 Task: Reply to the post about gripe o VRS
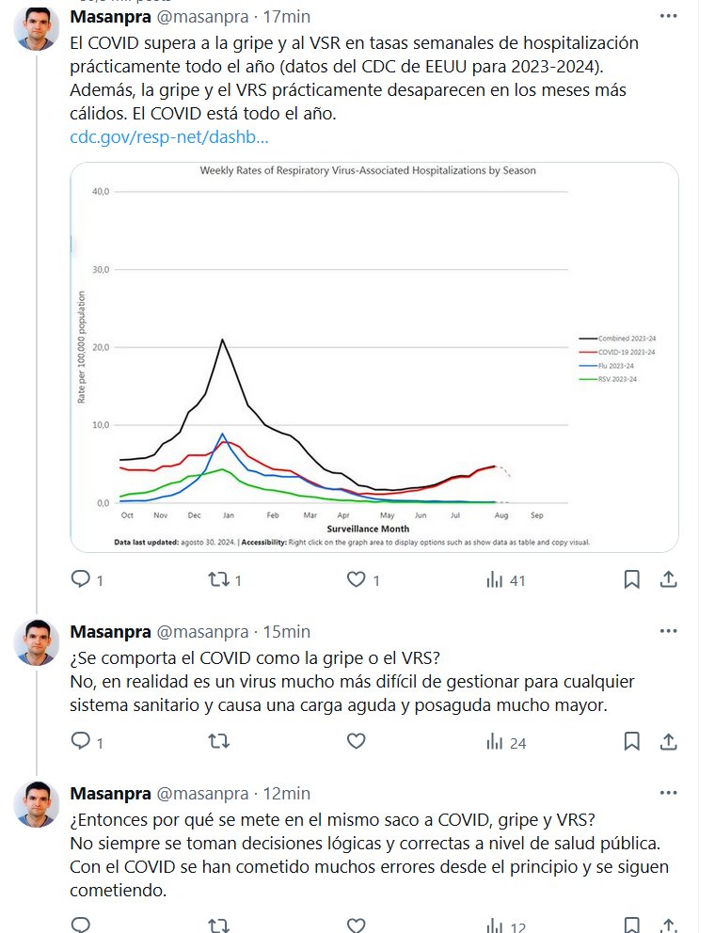tap(82, 742)
